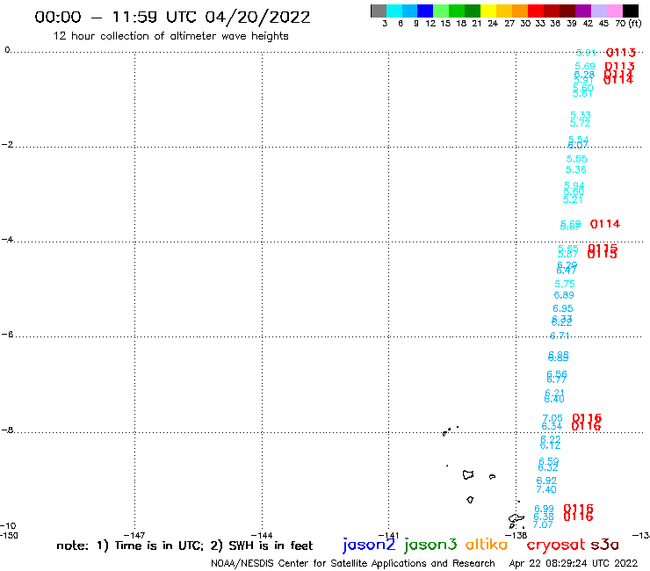Image resolution: width=650 pixels, height=571 pixels.
Task: Click the 6.95 wave height value
Action: (563, 308)
